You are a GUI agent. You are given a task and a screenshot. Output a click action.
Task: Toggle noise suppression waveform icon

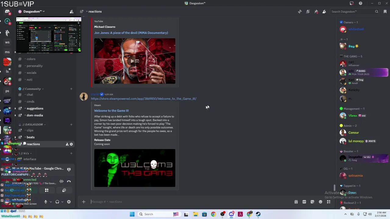62,181
